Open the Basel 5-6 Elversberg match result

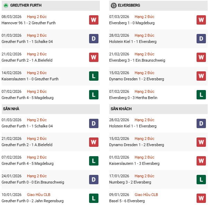(x=131, y=201)
